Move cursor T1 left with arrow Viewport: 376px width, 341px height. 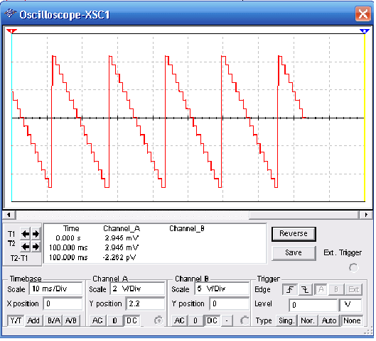tap(25, 234)
